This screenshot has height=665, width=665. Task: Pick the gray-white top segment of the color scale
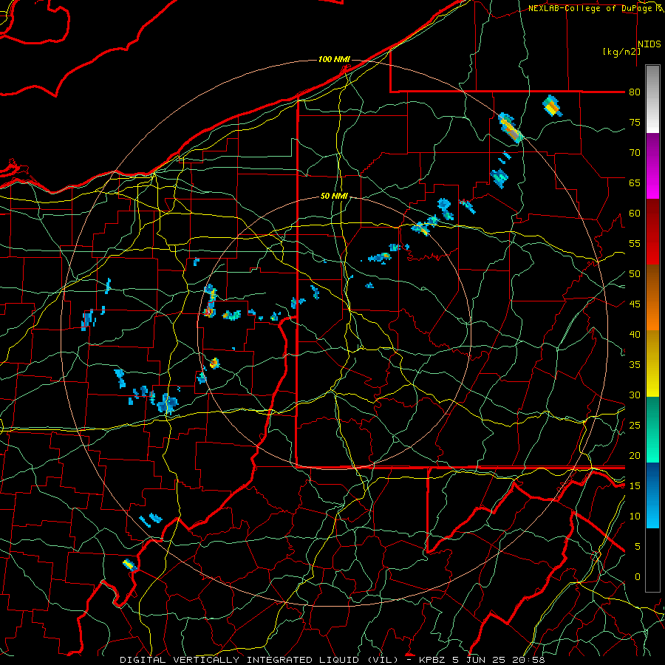652,99
